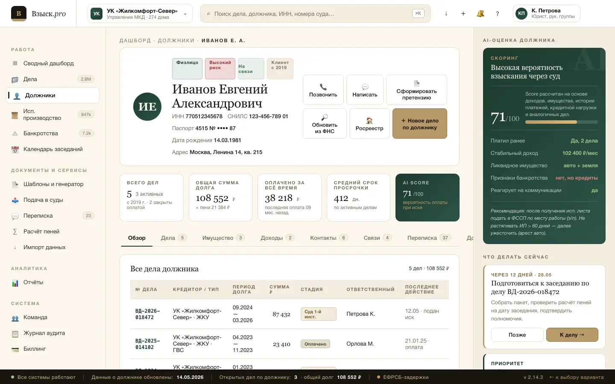
Task: Click the Позже button
Action: (517, 335)
